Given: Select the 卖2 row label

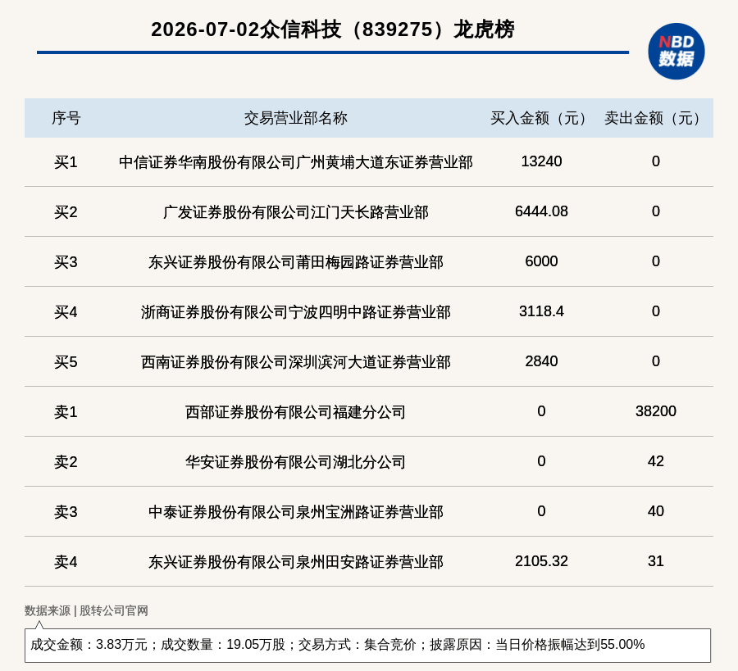Looking at the screenshot, I should [66, 462].
